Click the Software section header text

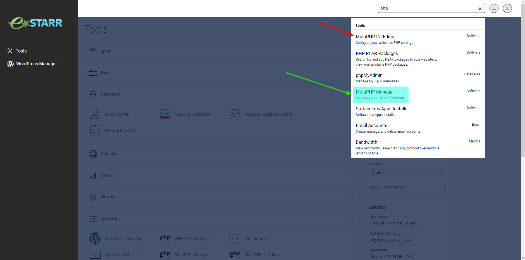pos(109,218)
